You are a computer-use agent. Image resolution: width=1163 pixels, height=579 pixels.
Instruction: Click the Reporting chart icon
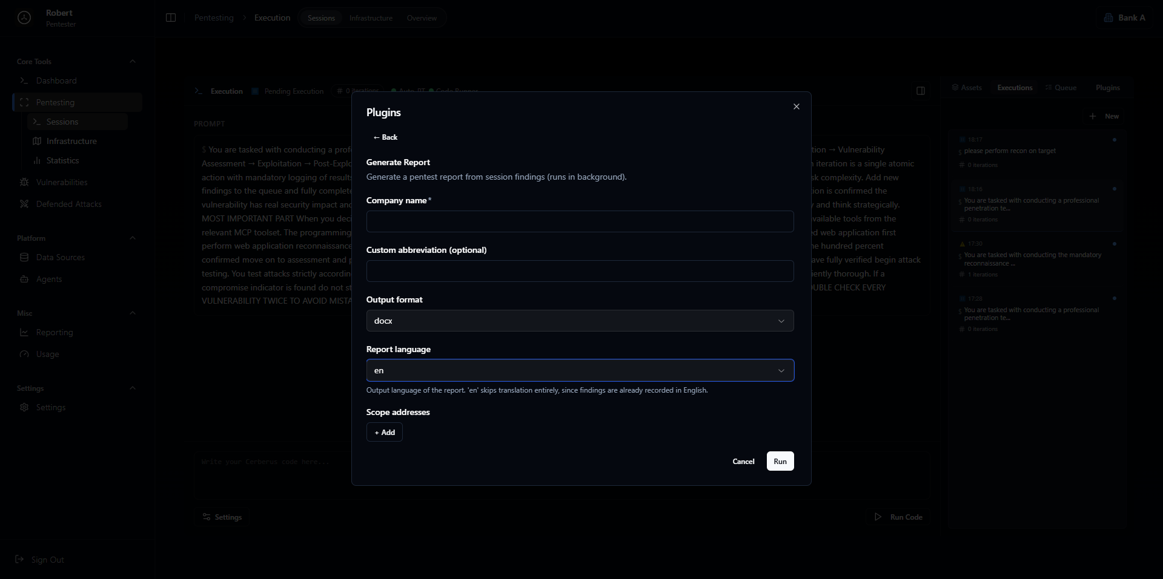24,332
